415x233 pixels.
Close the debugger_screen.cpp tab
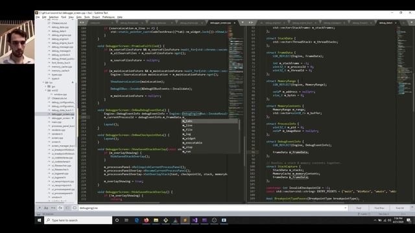[x=235, y=23]
